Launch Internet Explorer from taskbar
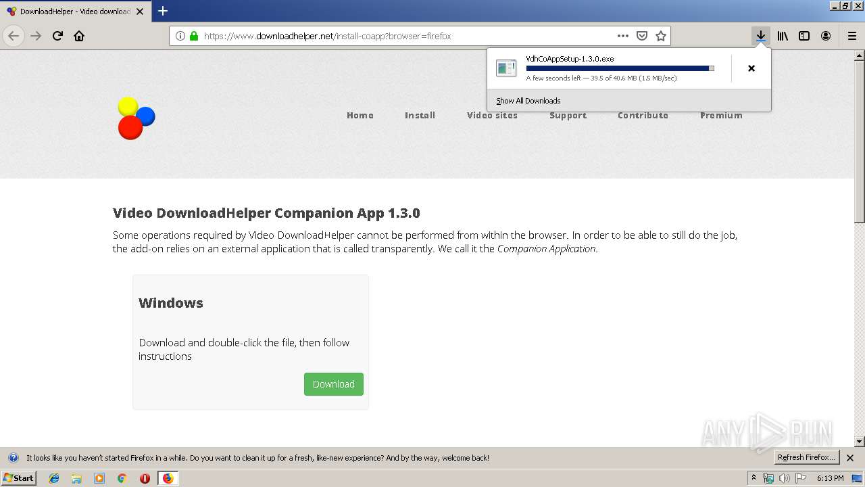The width and height of the screenshot is (865, 487). [54, 478]
